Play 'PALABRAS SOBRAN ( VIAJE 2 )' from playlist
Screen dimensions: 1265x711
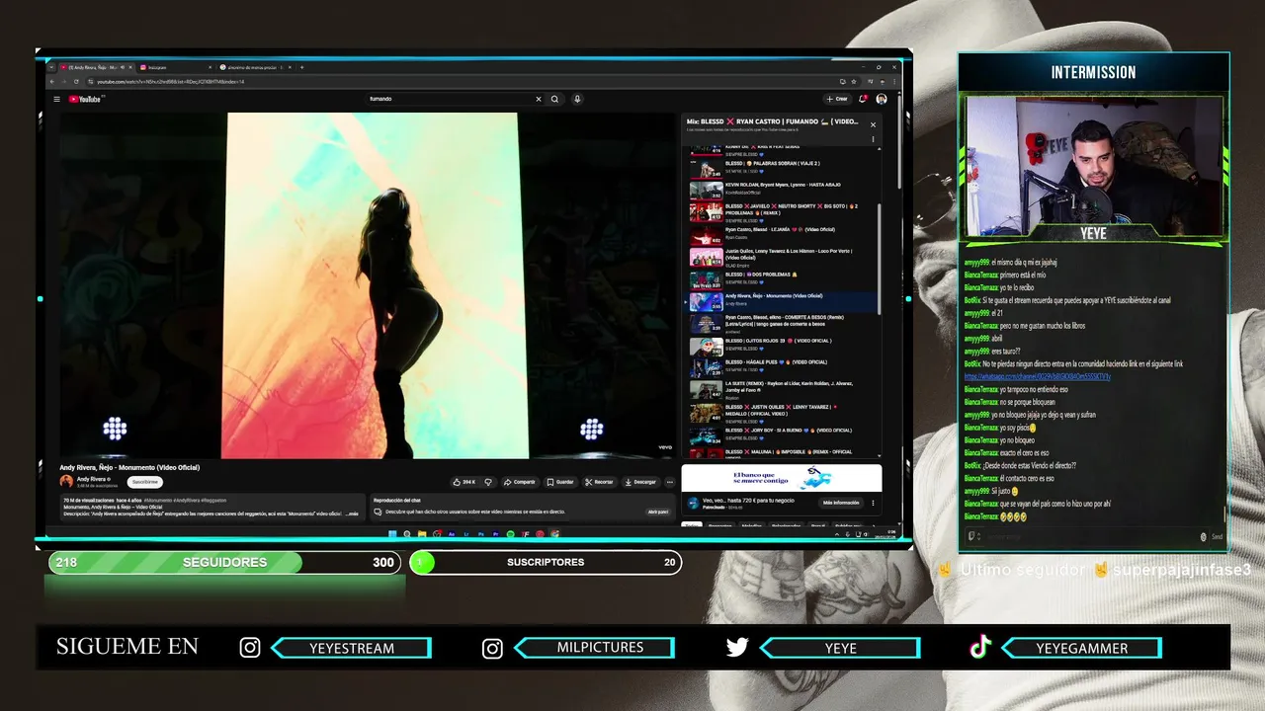tap(781, 167)
